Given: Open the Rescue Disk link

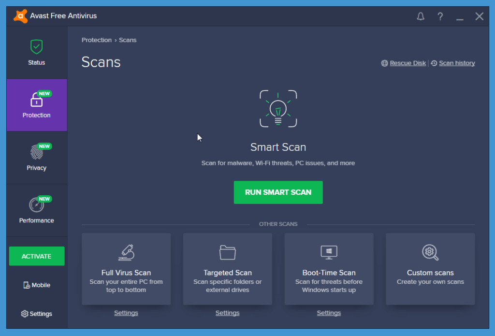Looking at the screenshot, I should coord(408,63).
